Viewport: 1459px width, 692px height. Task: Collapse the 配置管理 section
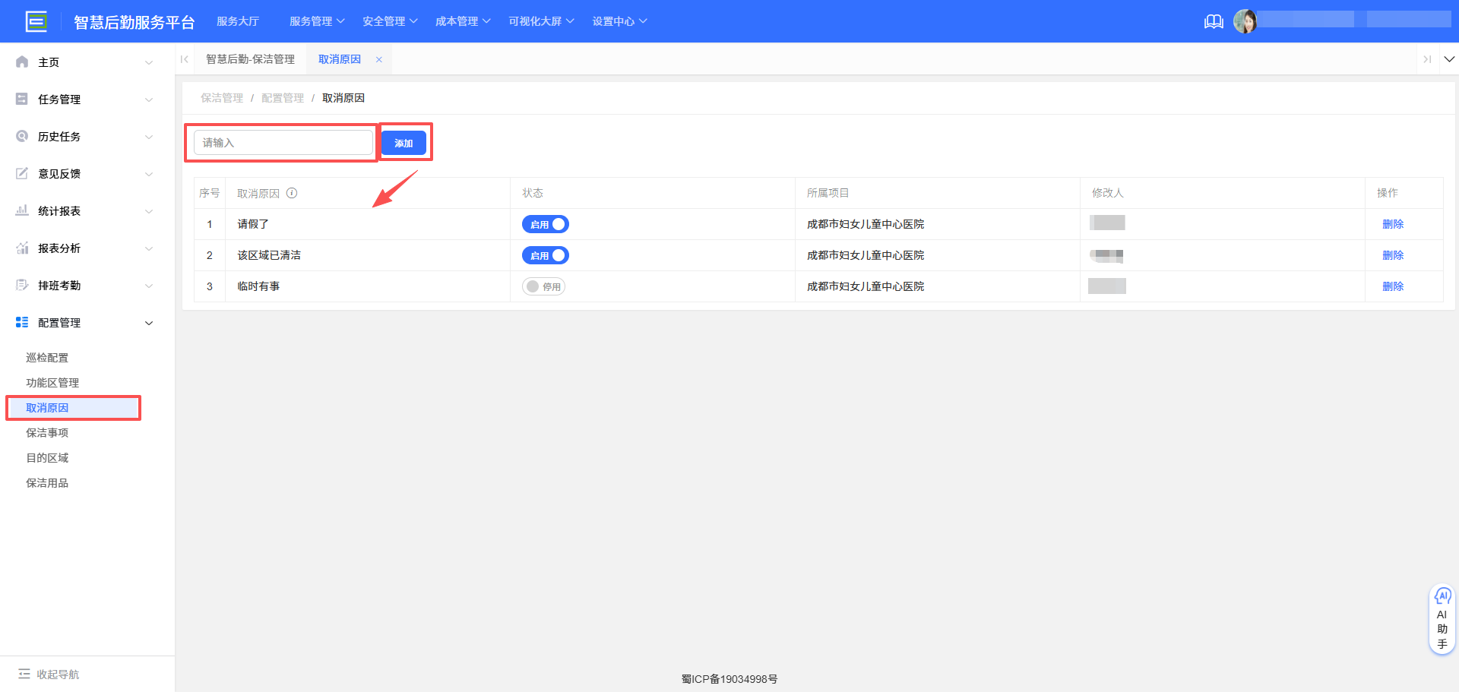[150, 322]
